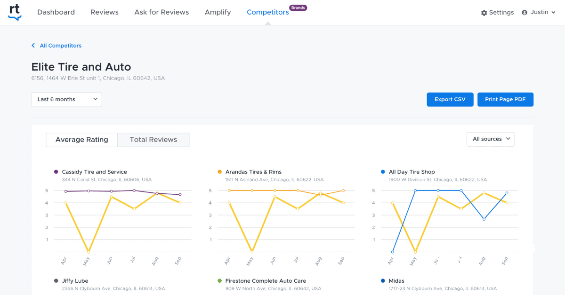Click the All Day Tire Shop August data point

point(484,219)
